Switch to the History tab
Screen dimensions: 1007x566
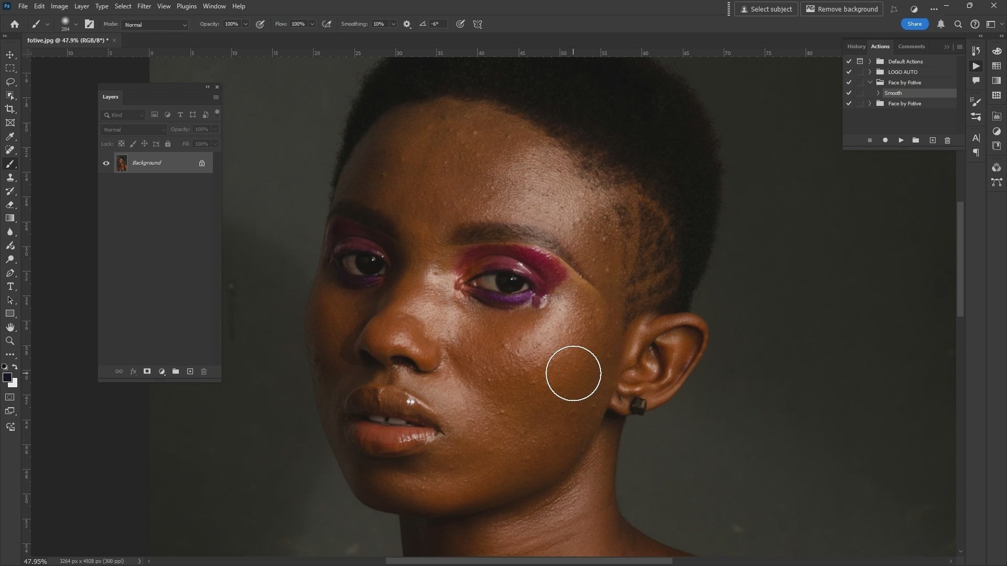[x=856, y=46]
